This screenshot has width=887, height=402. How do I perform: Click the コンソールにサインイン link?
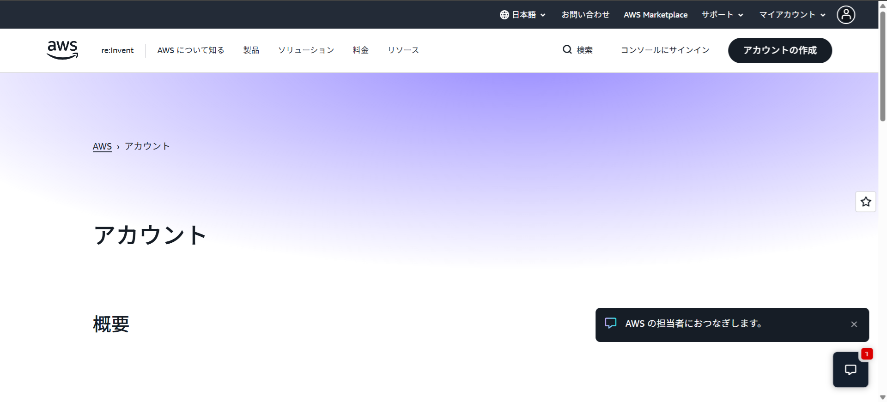(x=665, y=50)
